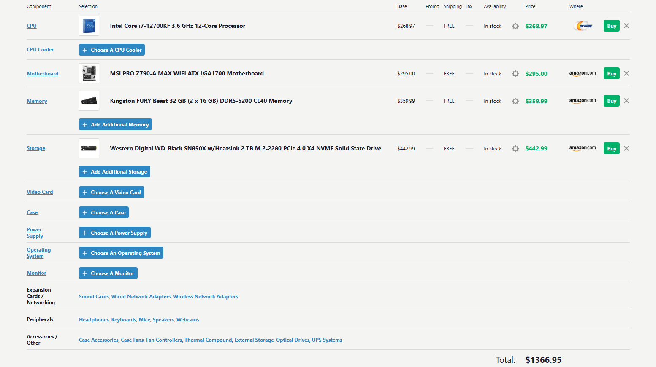Choose a CPU Cooler
Screen dimensions: 656x367
[112, 50]
